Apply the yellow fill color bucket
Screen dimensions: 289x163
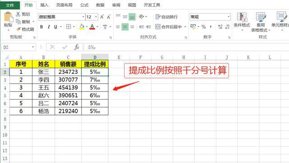pos(82,27)
